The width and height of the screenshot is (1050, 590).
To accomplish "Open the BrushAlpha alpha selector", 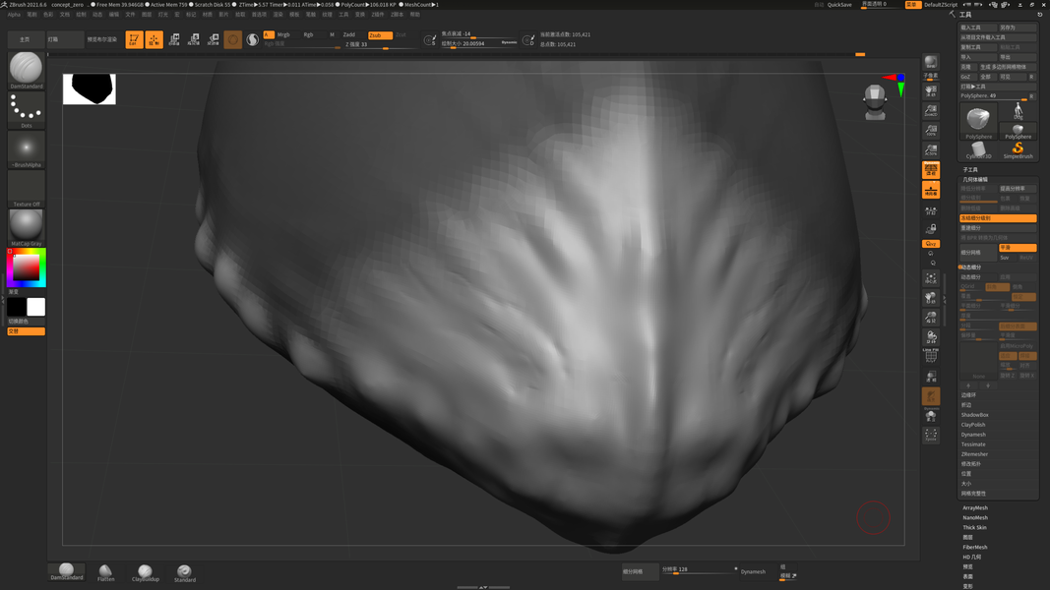I will point(27,149).
